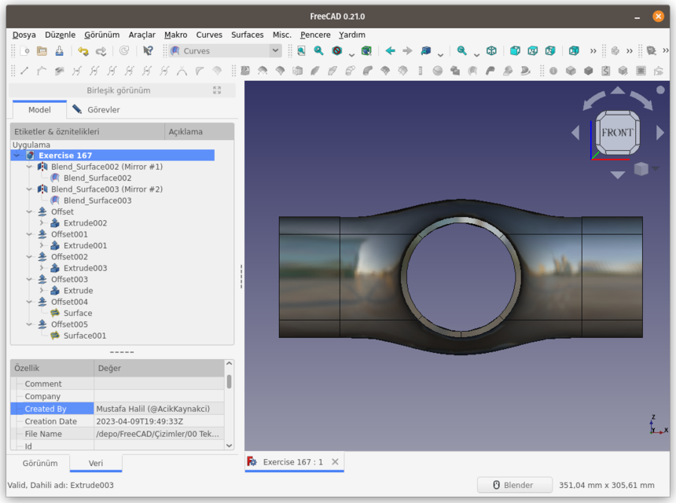
Task: Undo the last action
Action: [x=83, y=50]
